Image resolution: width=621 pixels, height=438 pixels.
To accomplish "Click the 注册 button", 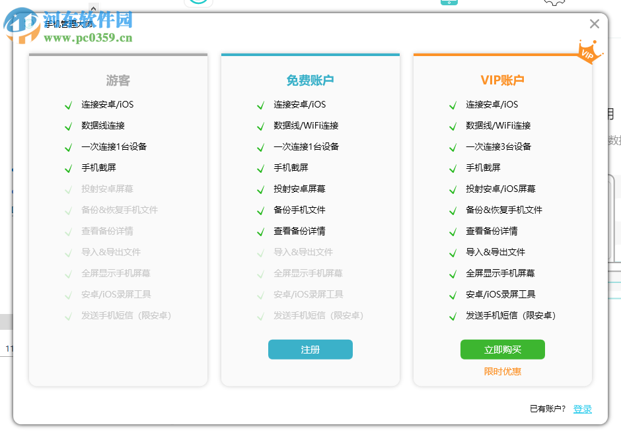I will 310,349.
